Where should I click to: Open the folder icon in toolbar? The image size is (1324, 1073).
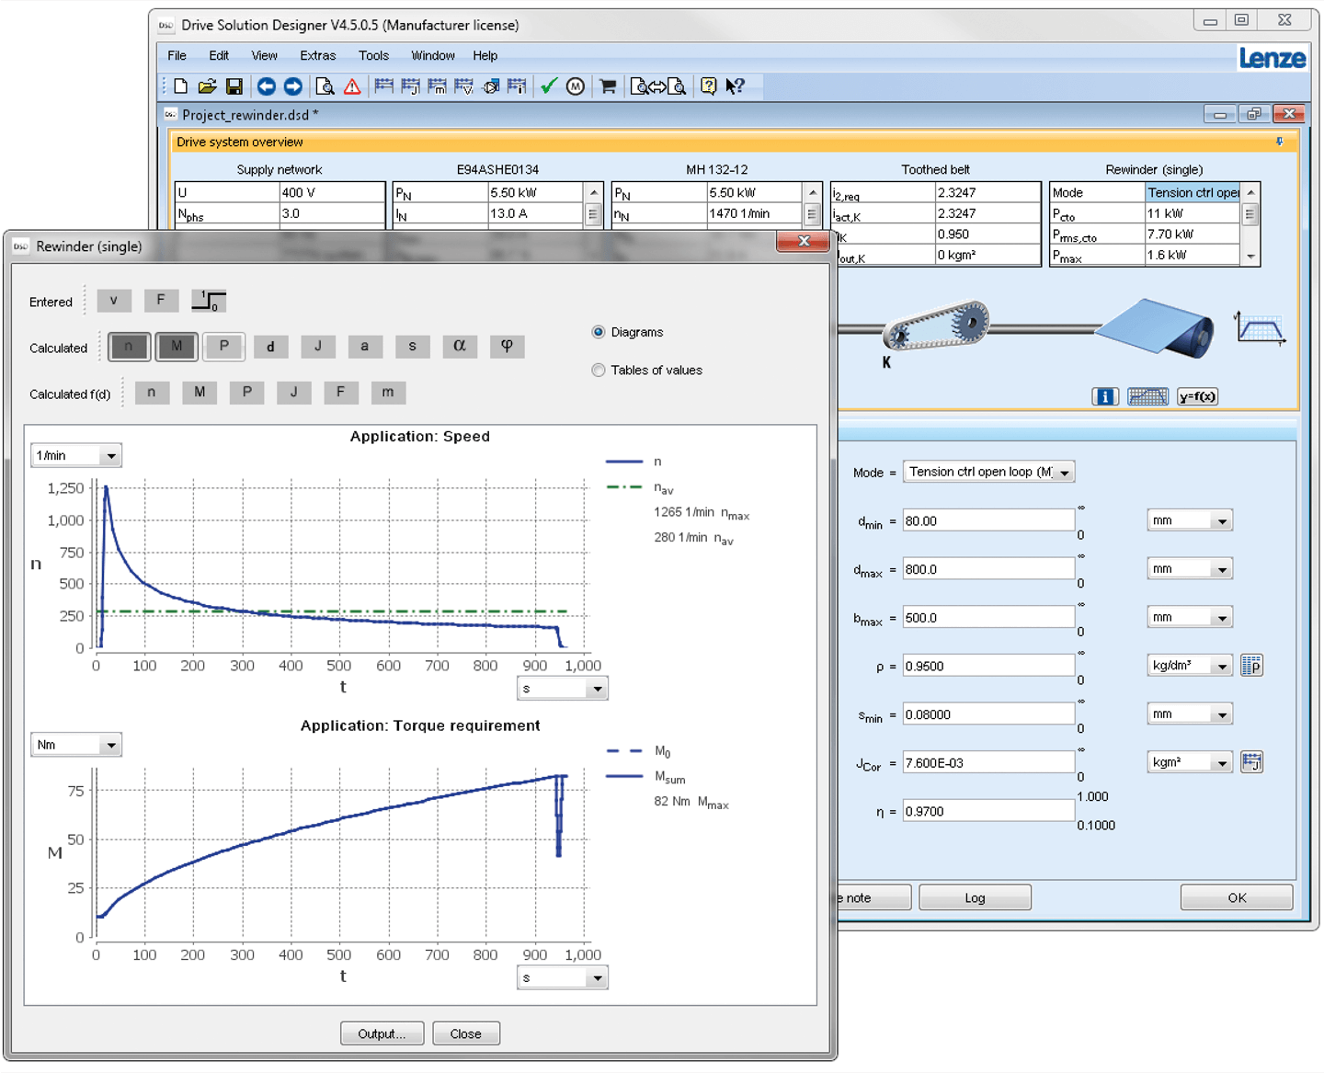(x=208, y=86)
